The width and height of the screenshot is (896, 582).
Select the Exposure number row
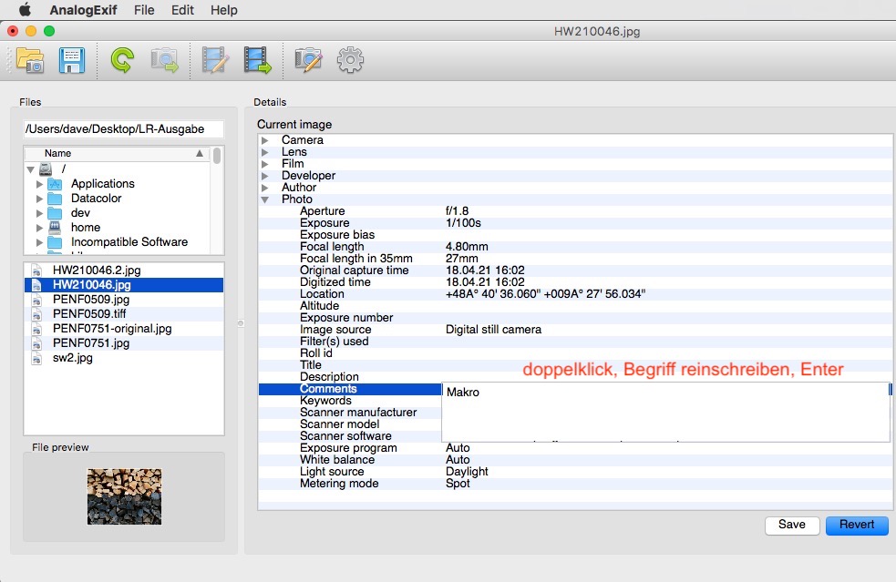coord(575,318)
